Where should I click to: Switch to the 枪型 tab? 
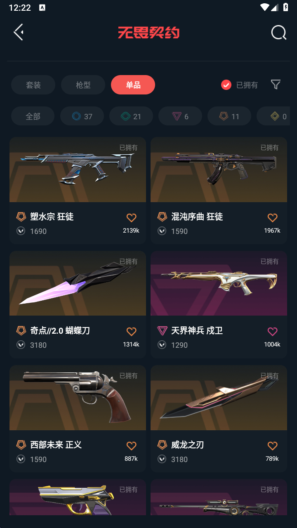(x=83, y=85)
